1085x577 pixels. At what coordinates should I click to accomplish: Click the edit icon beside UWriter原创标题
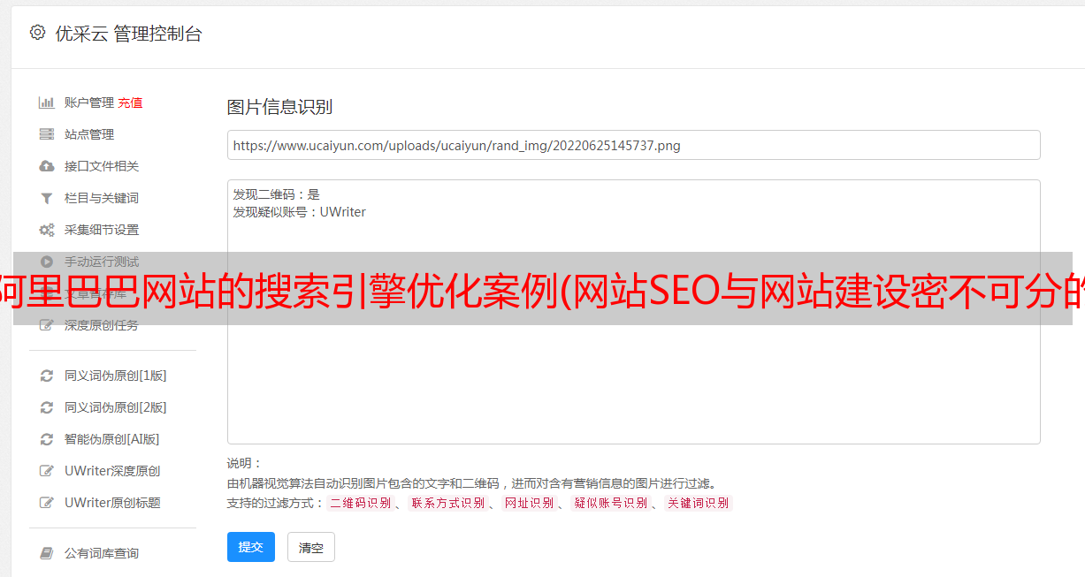click(47, 503)
